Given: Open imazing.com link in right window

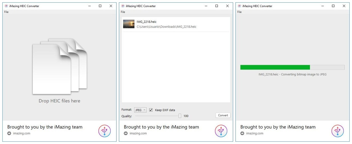Looking at the screenshot, I should [x=255, y=133].
